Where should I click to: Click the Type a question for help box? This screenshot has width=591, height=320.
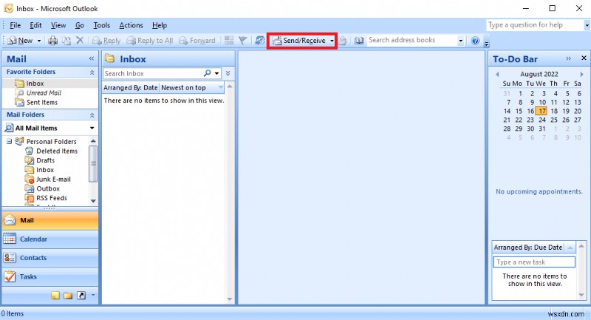click(535, 25)
